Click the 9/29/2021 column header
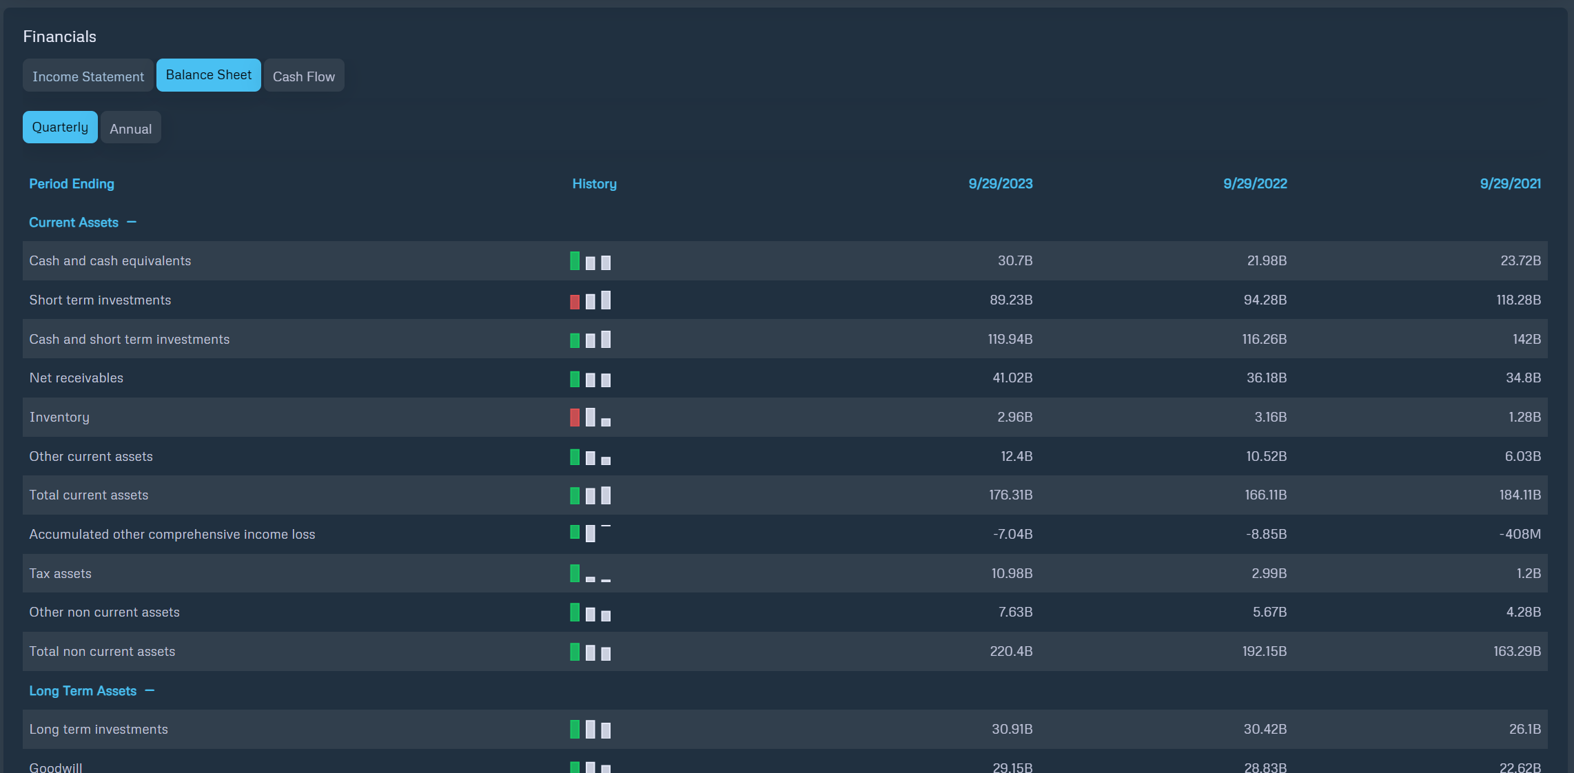This screenshot has height=773, width=1574. (1511, 183)
